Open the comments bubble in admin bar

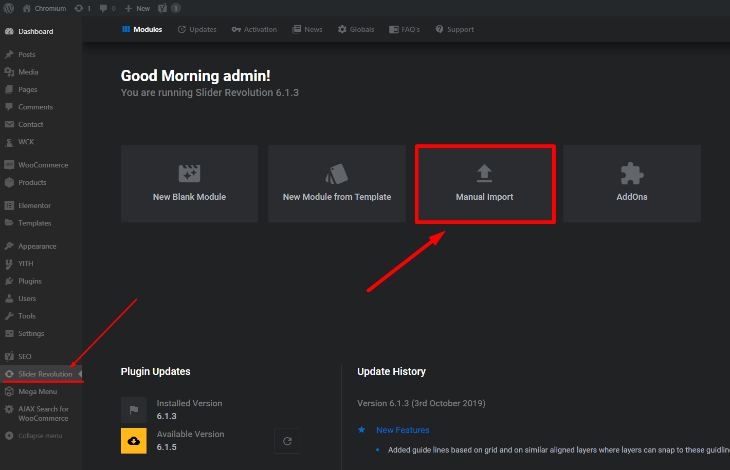107,8
